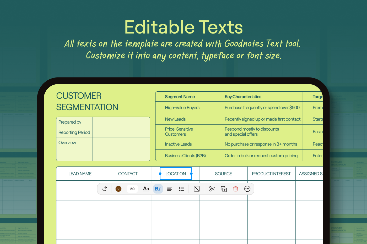This screenshot has height=244, width=367.
Task: Click the PRODUCT INTEREST column header
Action: pyautogui.click(x=271, y=174)
